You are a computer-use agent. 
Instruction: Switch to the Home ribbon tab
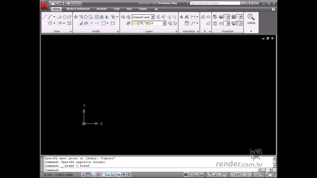[x=56, y=9]
